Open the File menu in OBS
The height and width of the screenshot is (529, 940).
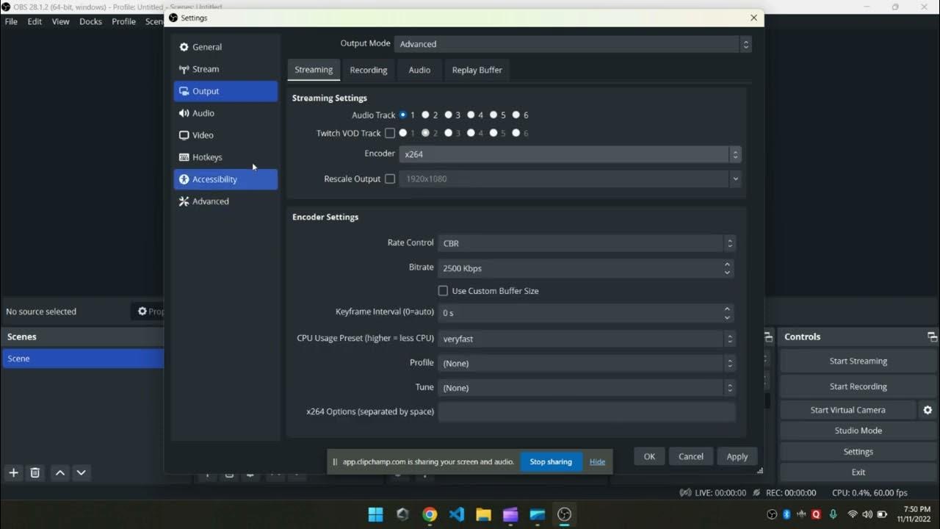(x=11, y=21)
